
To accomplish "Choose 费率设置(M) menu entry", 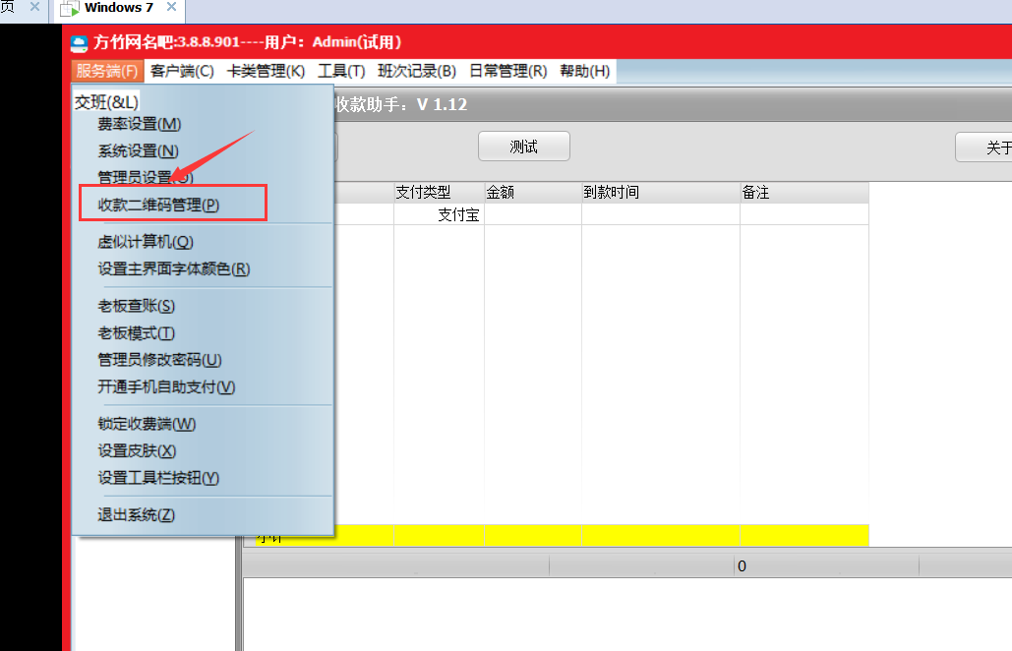I will (x=139, y=124).
